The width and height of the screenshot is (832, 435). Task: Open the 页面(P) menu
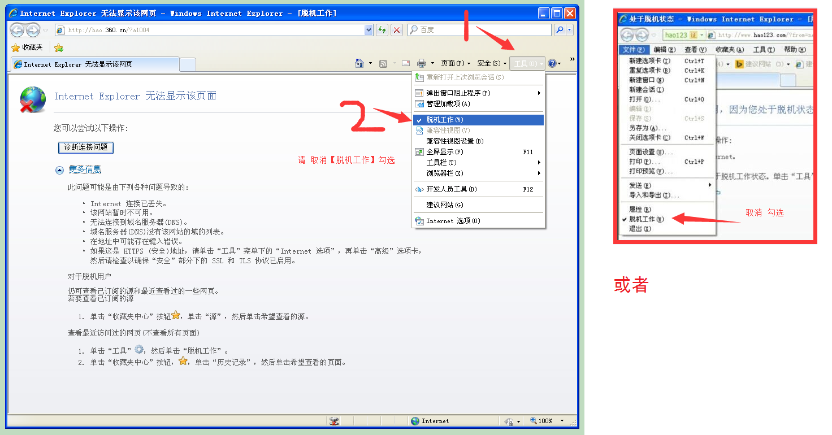(x=456, y=63)
